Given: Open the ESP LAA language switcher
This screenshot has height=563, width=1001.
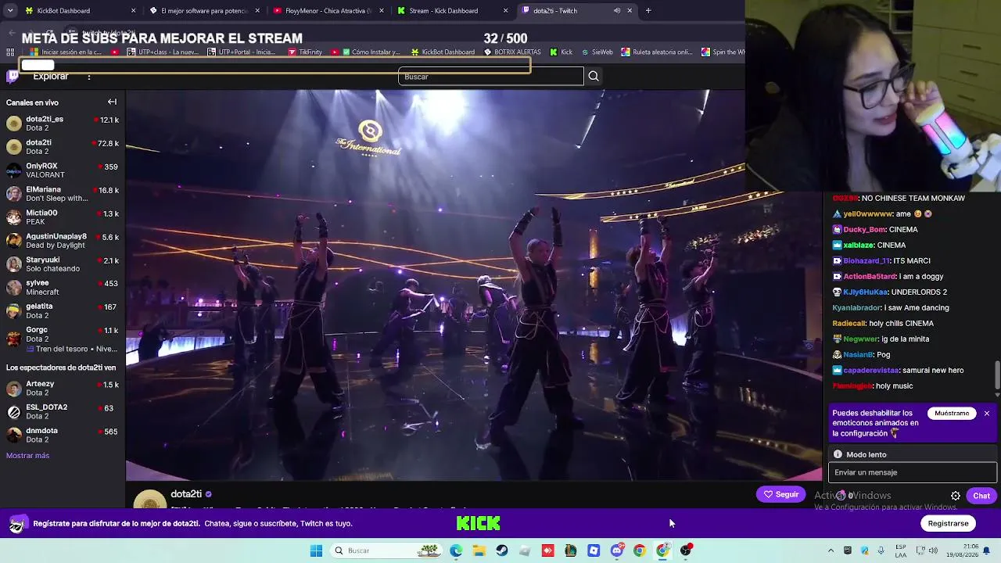Looking at the screenshot, I should pos(901,550).
